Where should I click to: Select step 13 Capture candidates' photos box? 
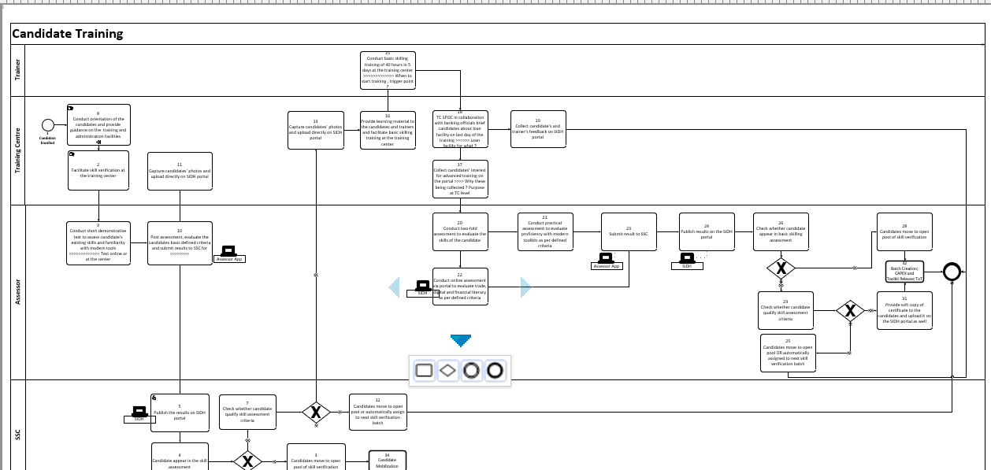(315, 130)
